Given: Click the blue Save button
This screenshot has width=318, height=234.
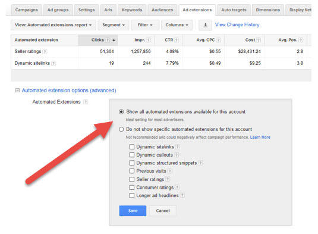Looking at the screenshot, I should click(x=133, y=211).
